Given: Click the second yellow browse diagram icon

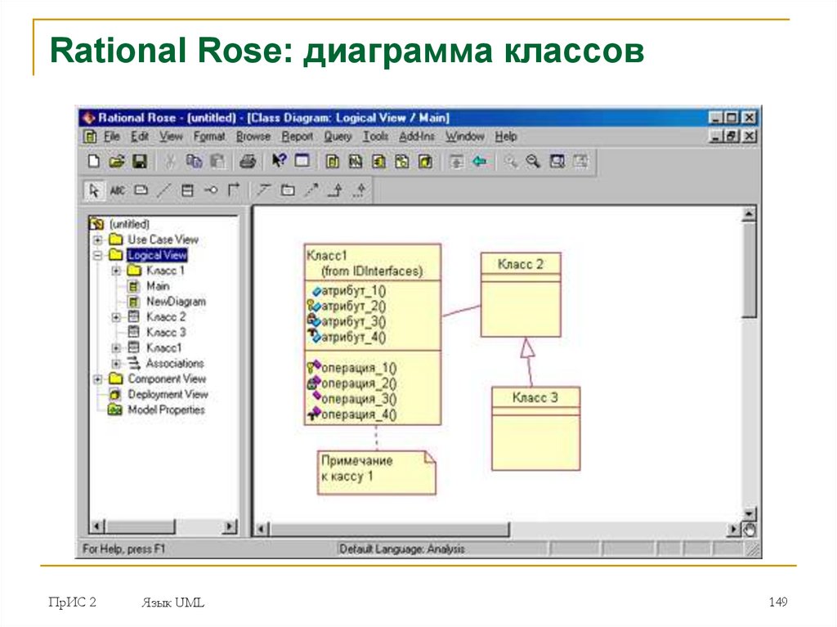Looking at the screenshot, I should point(356,161).
